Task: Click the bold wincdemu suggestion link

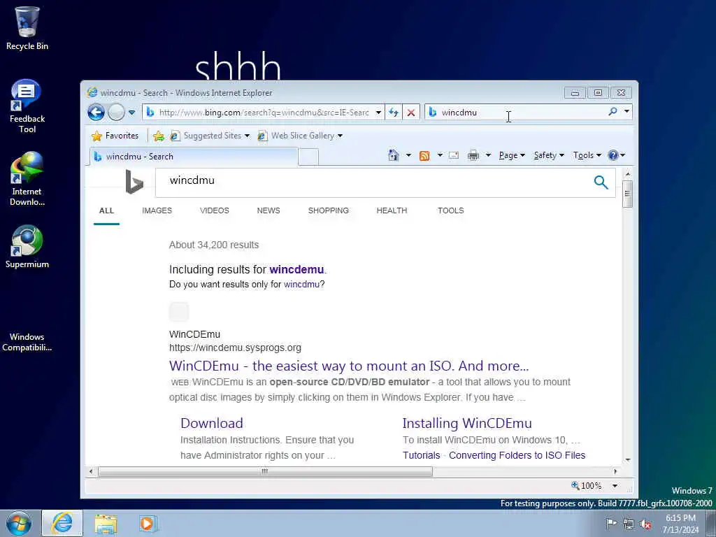Action: [x=296, y=269]
